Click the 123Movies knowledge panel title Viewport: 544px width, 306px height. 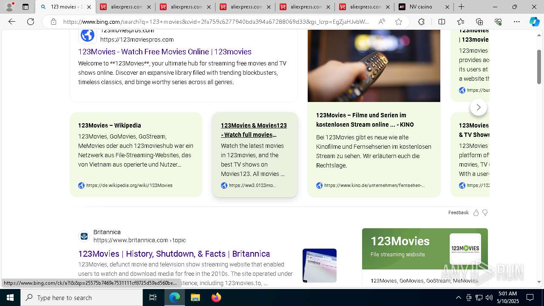pos(400,241)
